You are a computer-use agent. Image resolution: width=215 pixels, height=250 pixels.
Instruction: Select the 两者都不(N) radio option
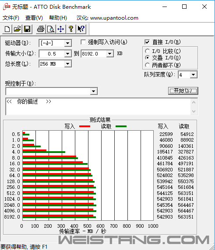(x=147, y=65)
